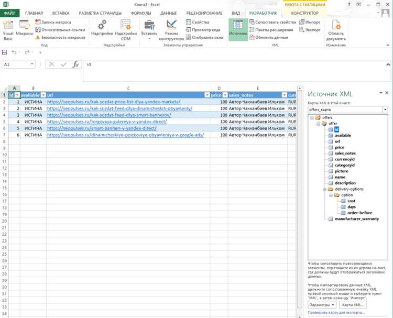Open the Вставить controls dropdown
The height and width of the screenshot is (318, 393).
(149, 30)
